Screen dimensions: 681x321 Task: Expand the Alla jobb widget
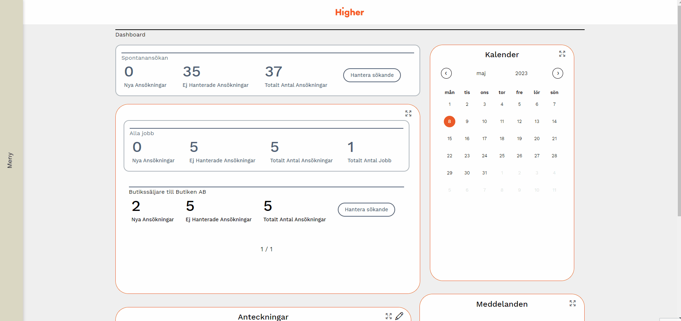tap(408, 114)
